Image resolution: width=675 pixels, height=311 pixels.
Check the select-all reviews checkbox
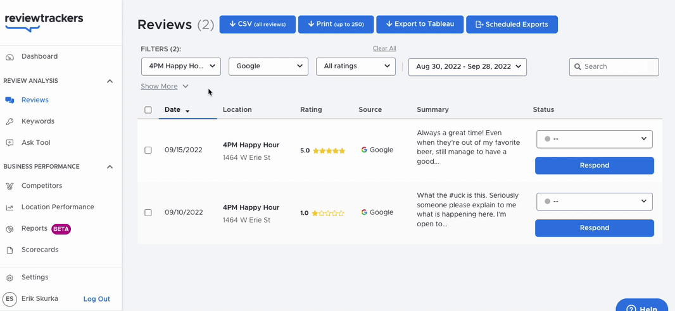point(148,110)
